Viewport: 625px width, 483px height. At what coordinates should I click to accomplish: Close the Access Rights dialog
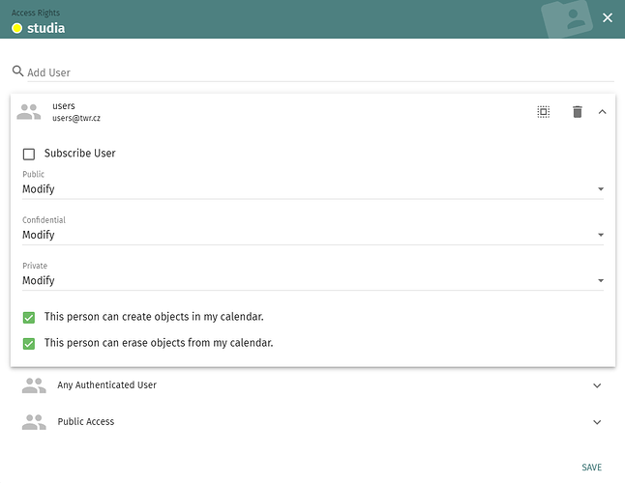pyautogui.click(x=608, y=18)
